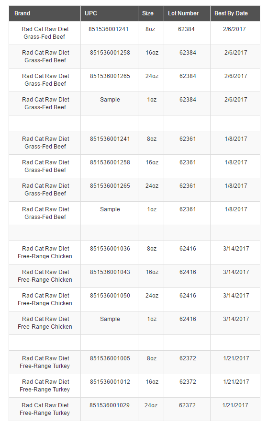This screenshot has width=268, height=425.
Task: Click UPC 851536001029 in last row
Action: tap(110, 405)
